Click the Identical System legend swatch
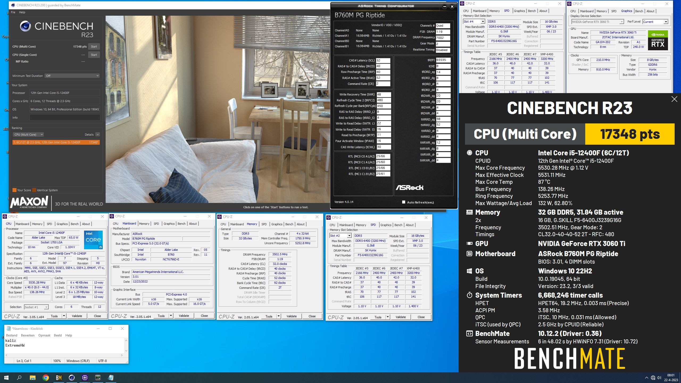Viewport: 681px width, 383px height. 34,190
